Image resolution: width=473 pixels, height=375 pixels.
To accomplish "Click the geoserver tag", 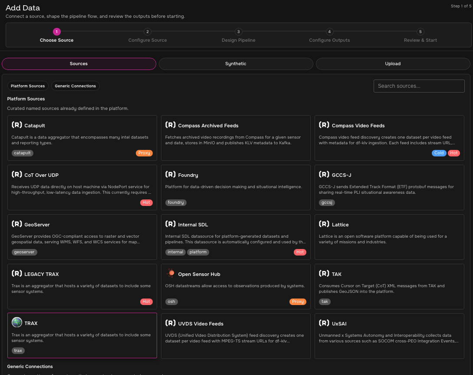I will tap(24, 252).
